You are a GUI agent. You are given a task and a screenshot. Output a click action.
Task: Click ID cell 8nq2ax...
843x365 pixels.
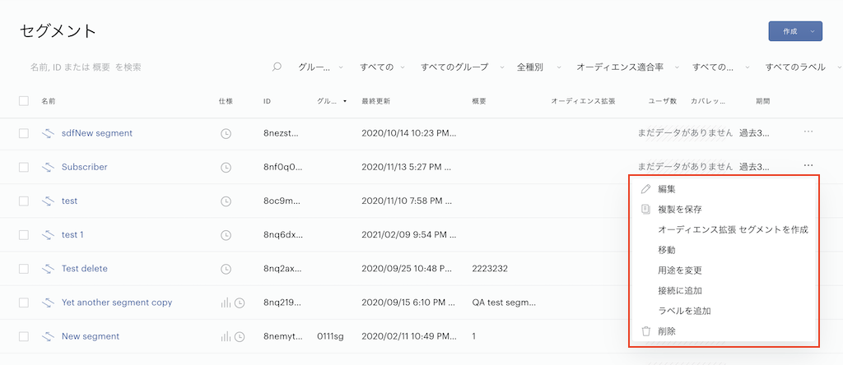(281, 268)
